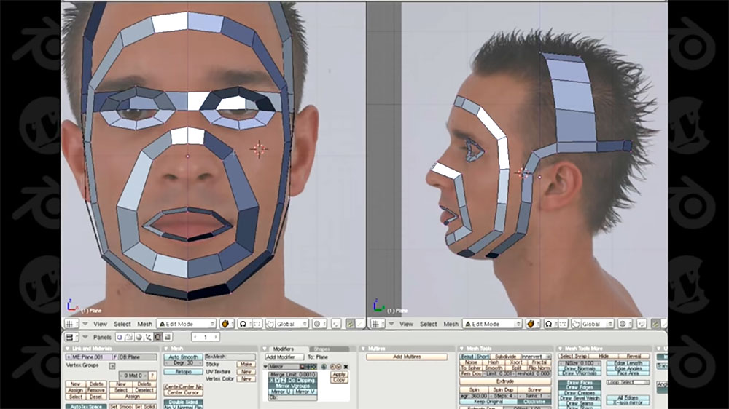This screenshot has width=729, height=409.
Task: Open Select menu in left viewport
Action: tap(122, 324)
